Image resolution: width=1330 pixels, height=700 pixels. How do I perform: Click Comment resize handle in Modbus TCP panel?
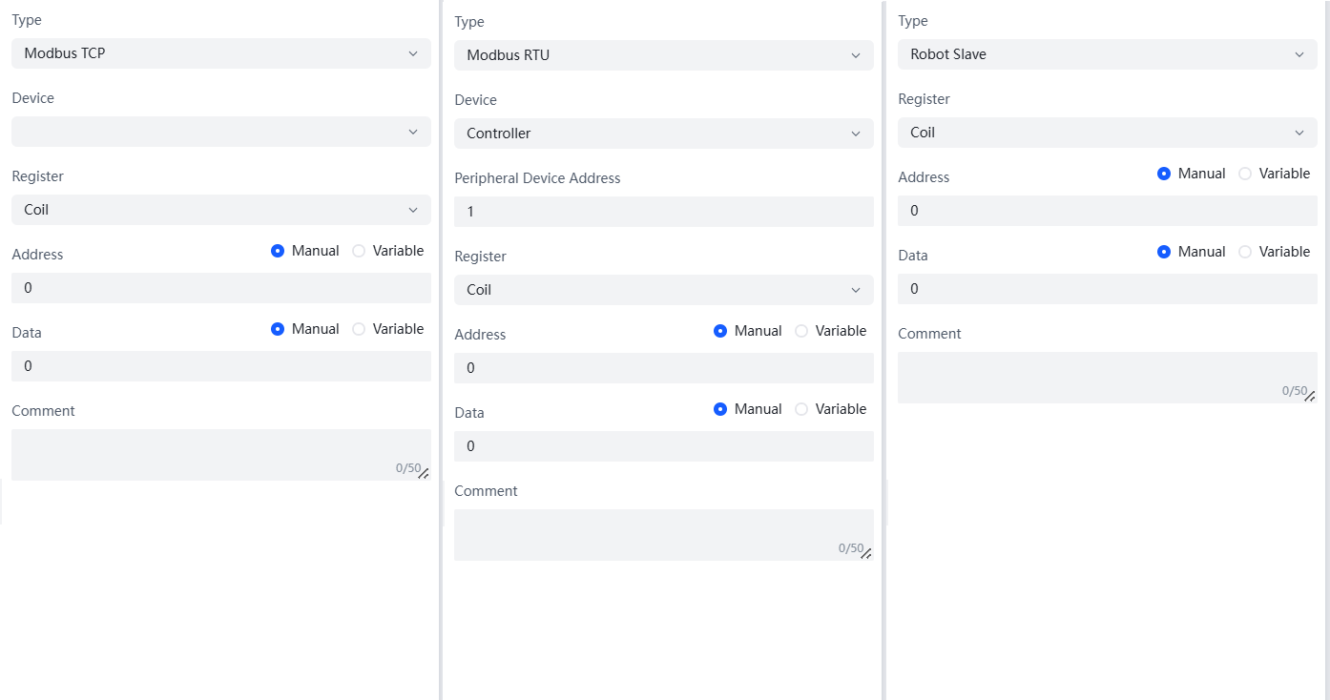click(x=424, y=474)
